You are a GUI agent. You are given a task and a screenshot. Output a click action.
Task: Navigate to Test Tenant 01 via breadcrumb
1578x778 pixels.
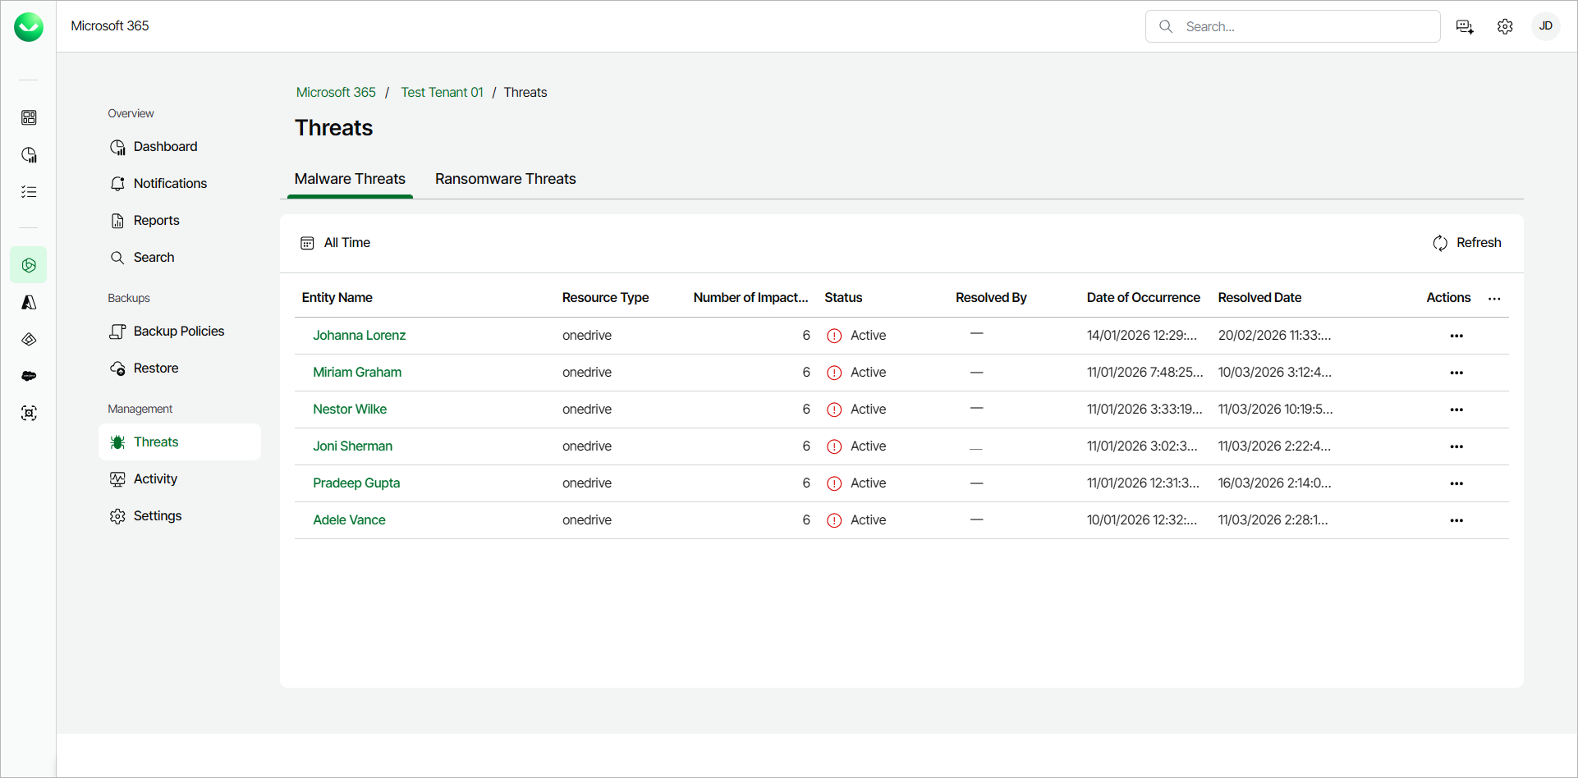442,92
